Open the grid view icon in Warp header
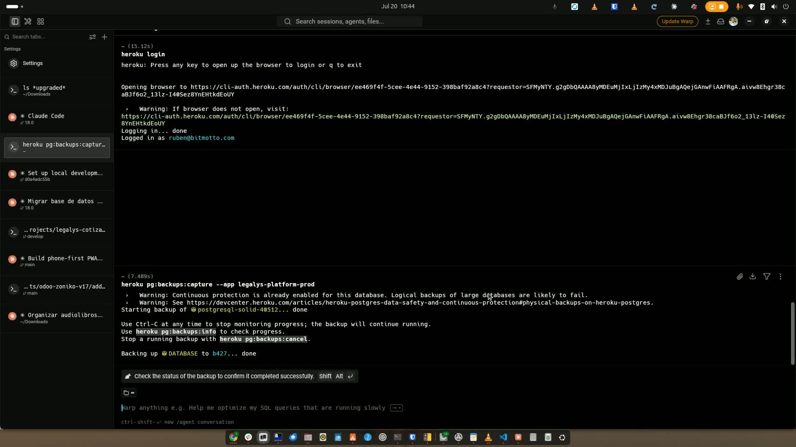The height and width of the screenshot is (447, 796). (x=41, y=22)
